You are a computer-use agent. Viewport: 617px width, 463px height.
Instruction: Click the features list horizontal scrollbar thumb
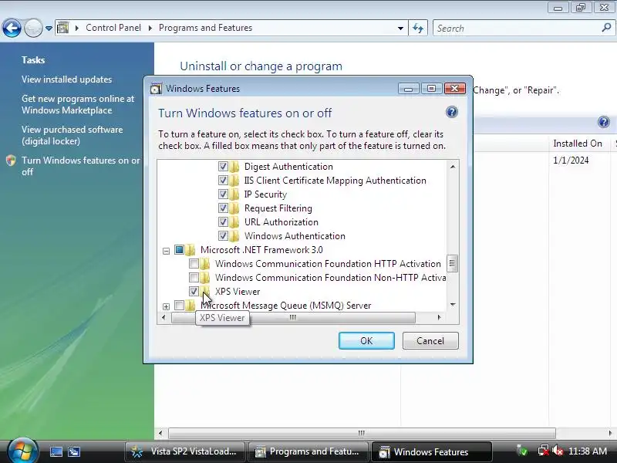click(x=293, y=317)
